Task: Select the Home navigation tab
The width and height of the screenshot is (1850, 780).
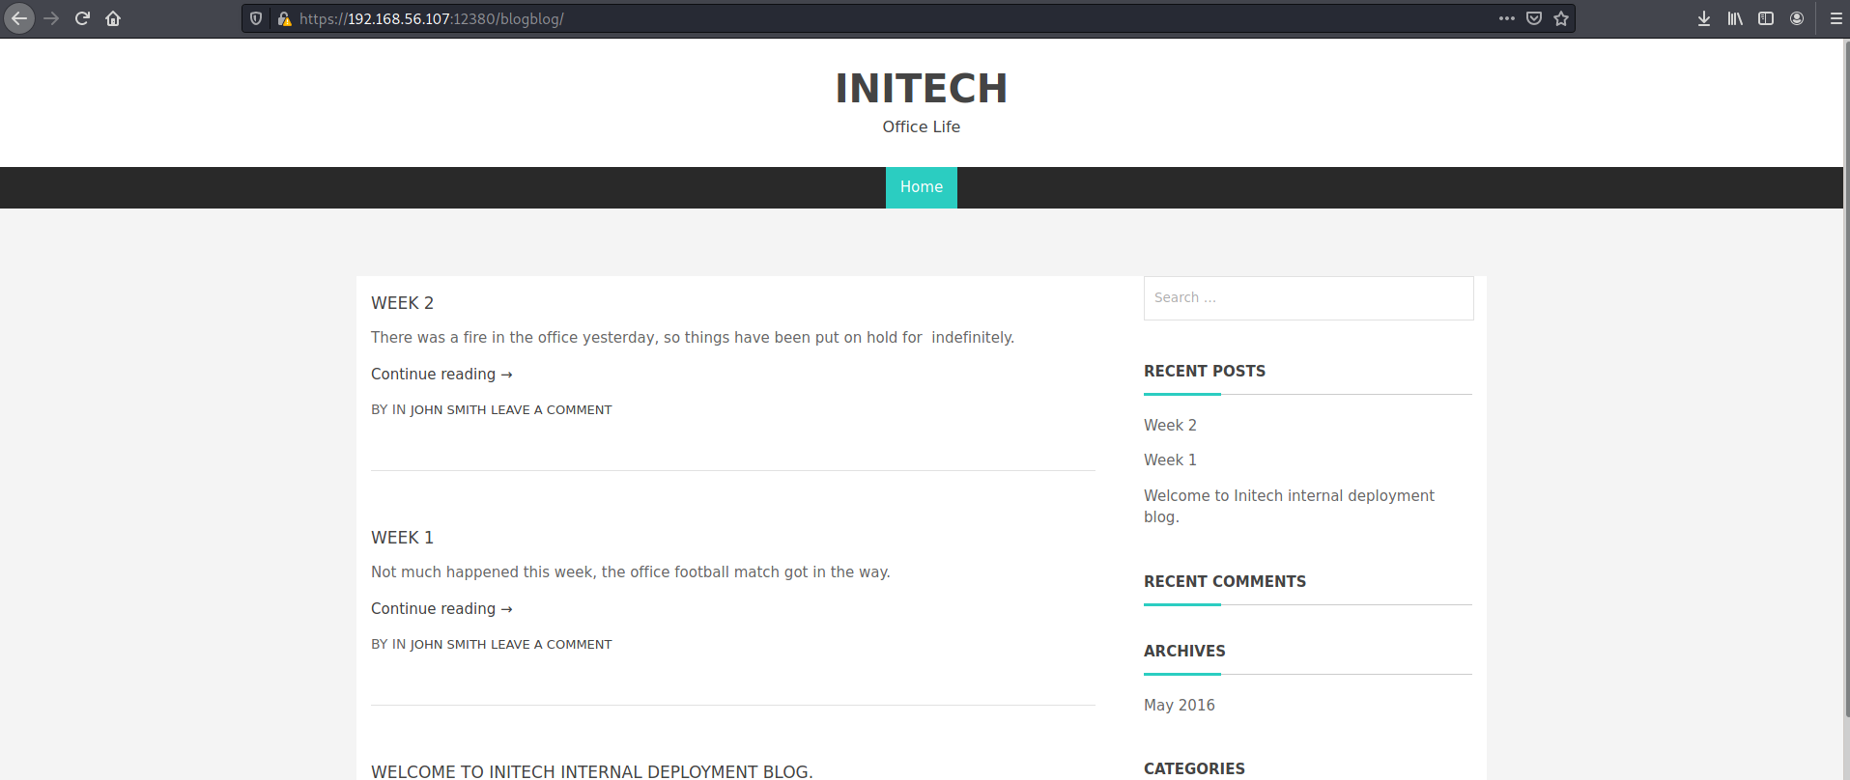Action: 921,187
